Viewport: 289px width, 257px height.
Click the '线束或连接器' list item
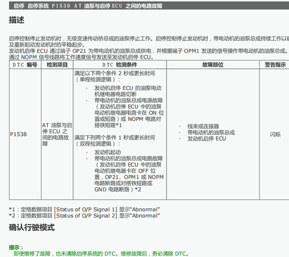[x=203, y=127]
